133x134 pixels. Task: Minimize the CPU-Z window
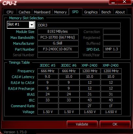pos(113,2)
